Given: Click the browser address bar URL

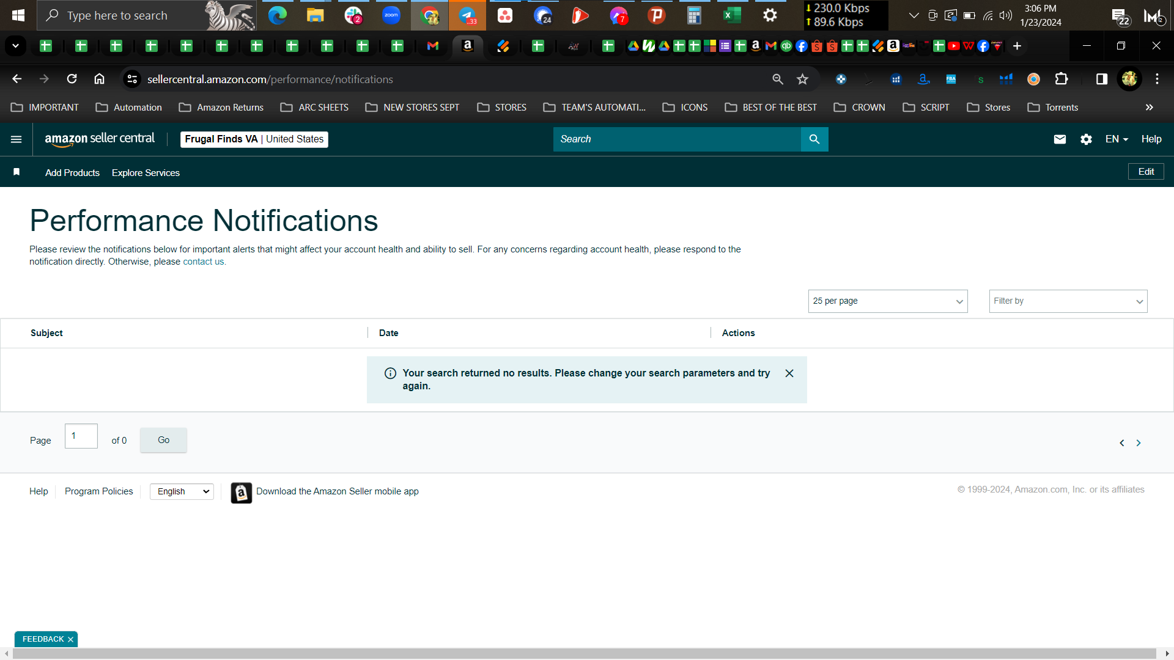Looking at the screenshot, I should pos(270,79).
